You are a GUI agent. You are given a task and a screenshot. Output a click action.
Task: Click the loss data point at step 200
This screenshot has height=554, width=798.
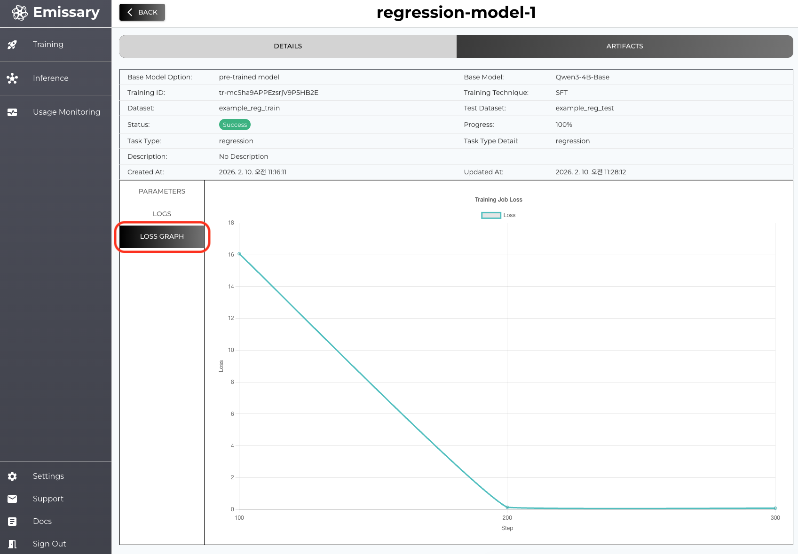tap(507, 507)
